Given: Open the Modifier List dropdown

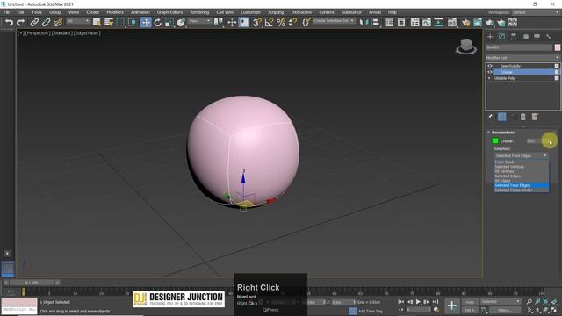Looking at the screenshot, I should tap(522, 58).
